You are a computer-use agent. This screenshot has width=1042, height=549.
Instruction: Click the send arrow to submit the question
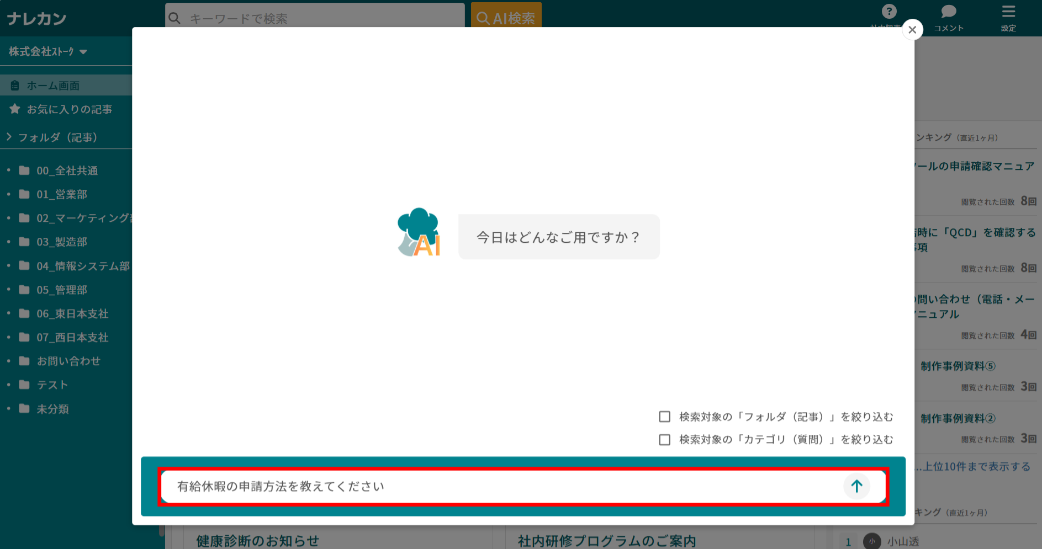(x=856, y=486)
